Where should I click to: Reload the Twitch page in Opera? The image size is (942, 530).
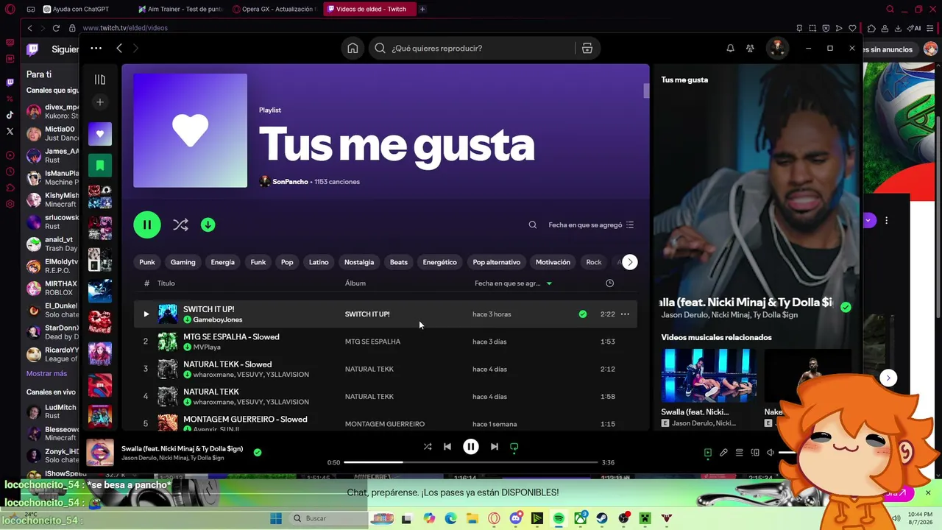pos(56,28)
